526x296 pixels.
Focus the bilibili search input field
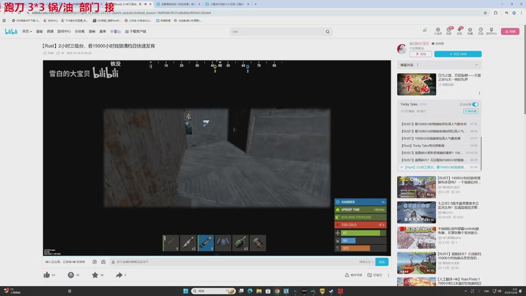pyautogui.click(x=277, y=32)
